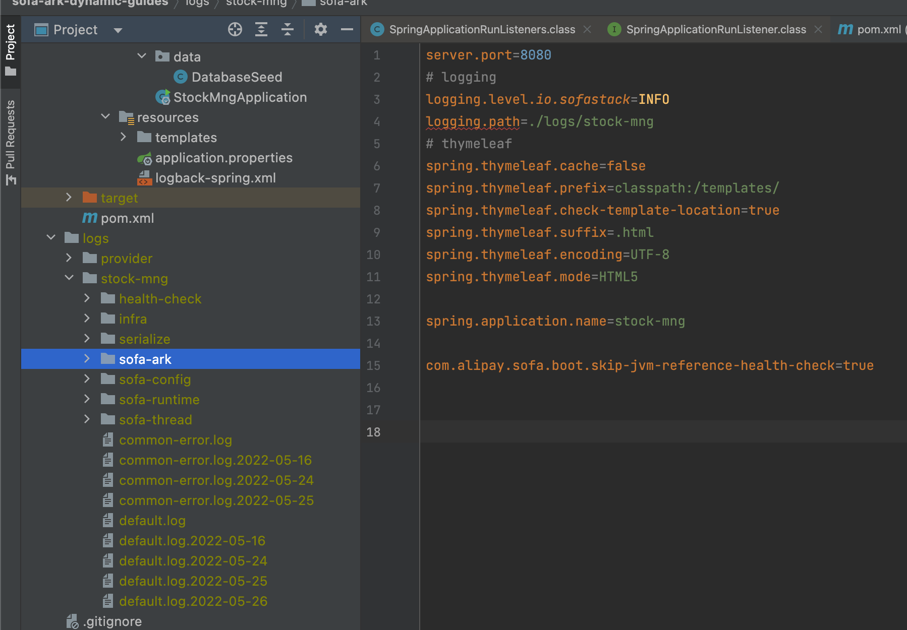Select pom.xml in the project tree

(127, 218)
